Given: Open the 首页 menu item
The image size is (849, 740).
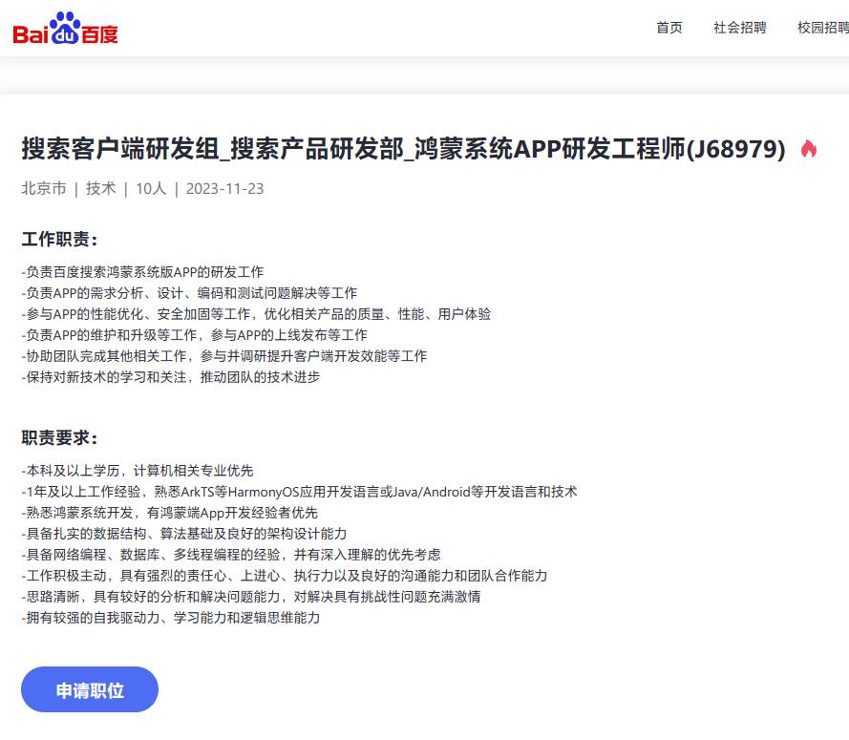Looking at the screenshot, I should click(x=669, y=28).
